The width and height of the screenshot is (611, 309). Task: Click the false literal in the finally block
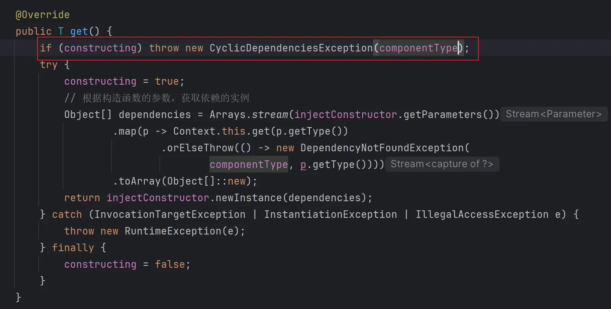(x=170, y=264)
